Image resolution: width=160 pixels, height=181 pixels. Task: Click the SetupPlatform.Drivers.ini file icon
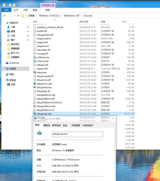(34, 102)
